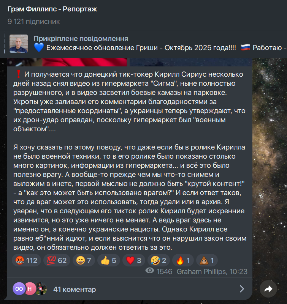Click the share arrow button beside post

(268, 289)
